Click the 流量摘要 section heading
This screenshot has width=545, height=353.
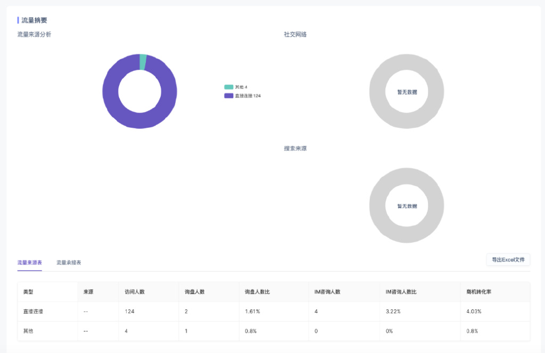click(x=34, y=20)
